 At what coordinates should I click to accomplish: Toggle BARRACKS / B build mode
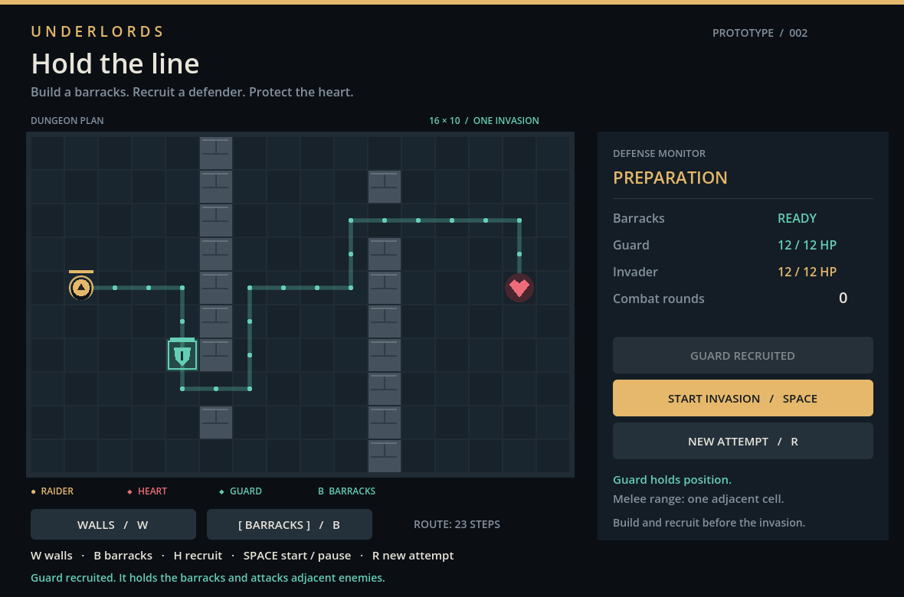pyautogui.click(x=290, y=524)
